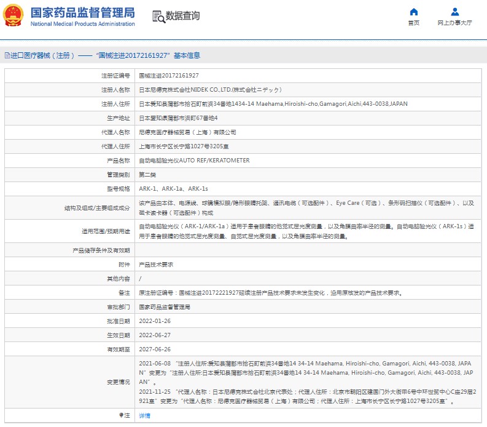487x427 pixels.
Task: Click 变更情况 row label
Action: click(119, 382)
